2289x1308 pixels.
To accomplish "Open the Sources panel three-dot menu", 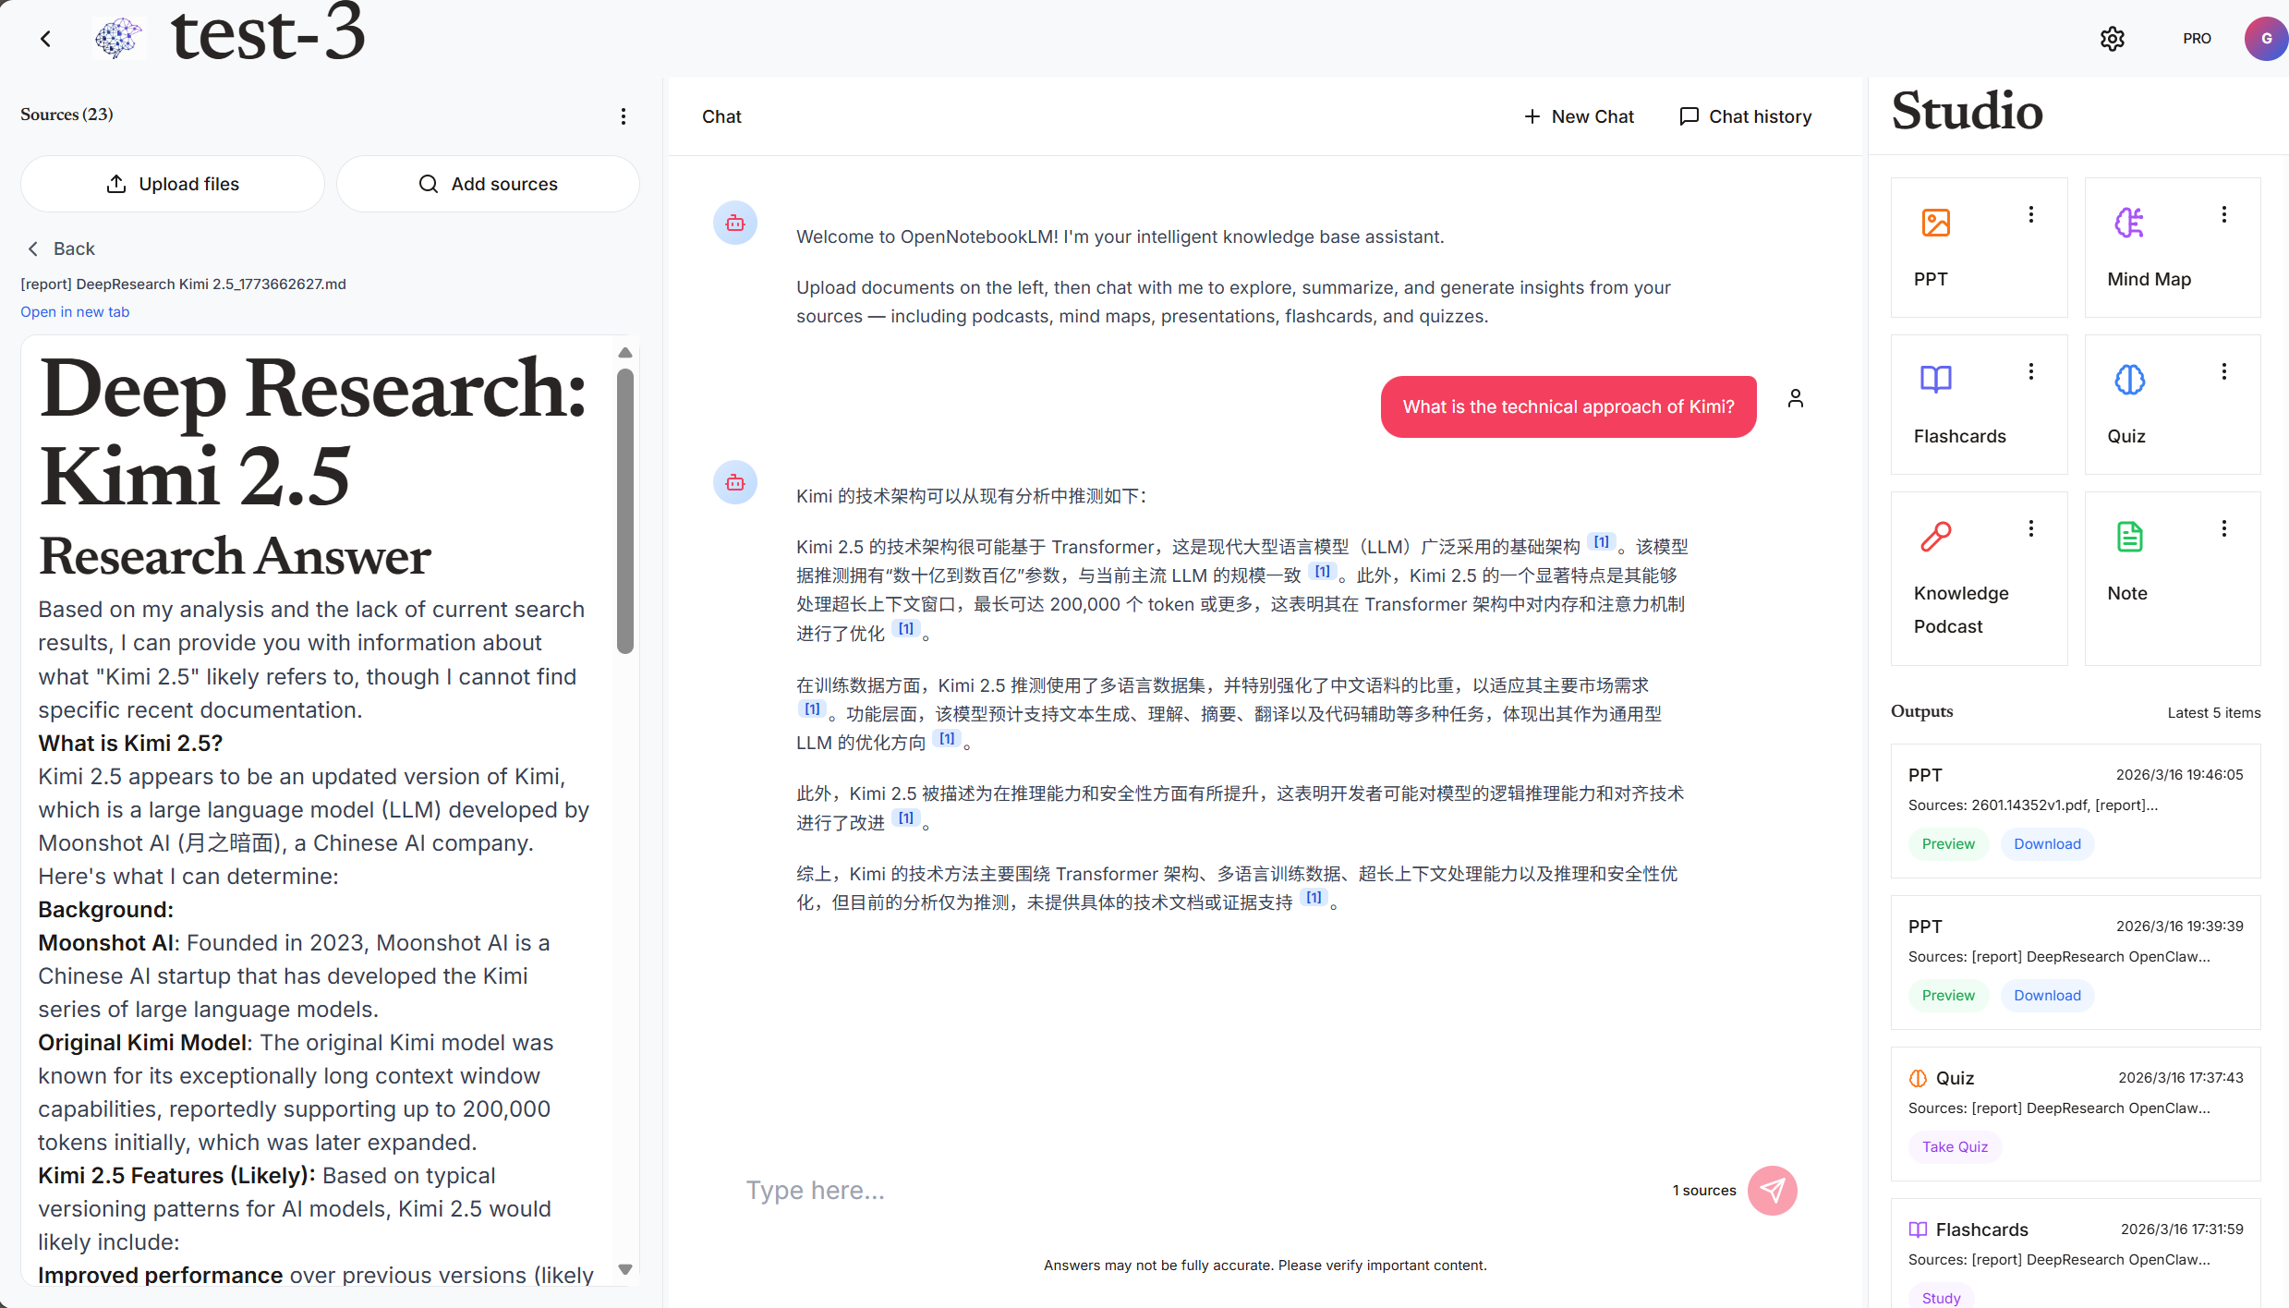I will (x=624, y=115).
